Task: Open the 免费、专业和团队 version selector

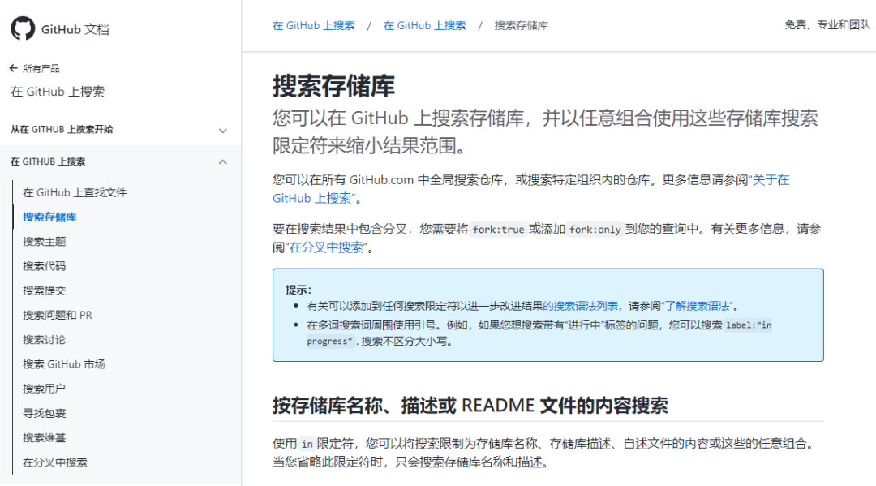Action: pos(827,24)
